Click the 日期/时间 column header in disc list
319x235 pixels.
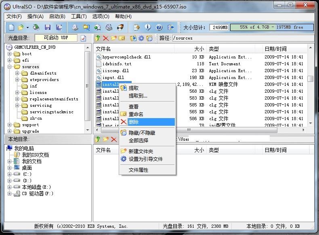click(284, 49)
